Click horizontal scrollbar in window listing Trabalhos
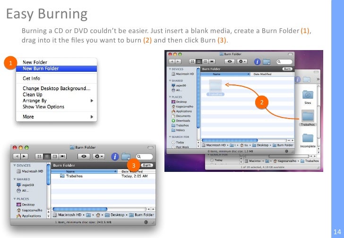 coord(80,209)
